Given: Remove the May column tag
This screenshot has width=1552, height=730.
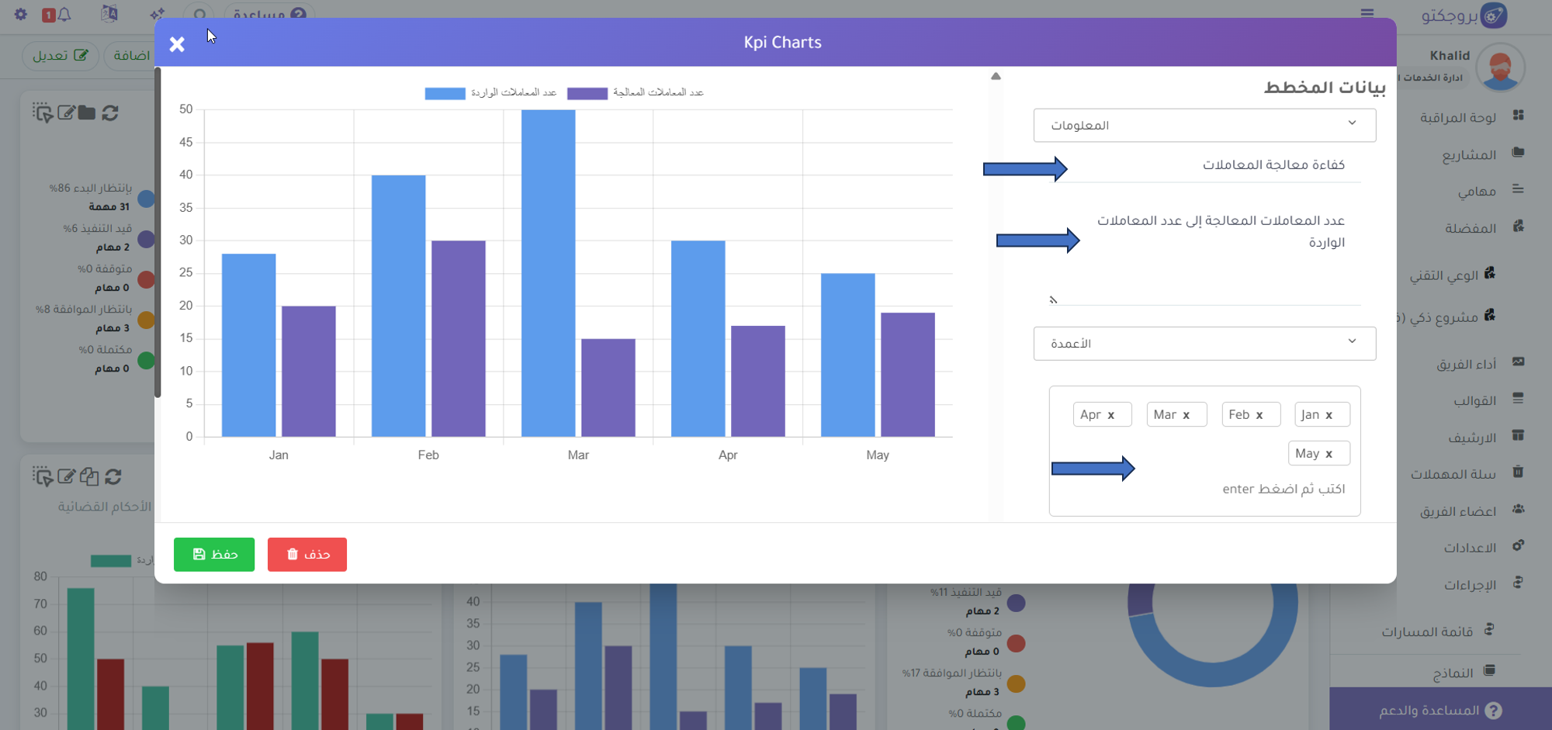Looking at the screenshot, I should click(x=1329, y=454).
